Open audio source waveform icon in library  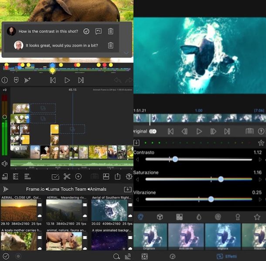pos(6,189)
